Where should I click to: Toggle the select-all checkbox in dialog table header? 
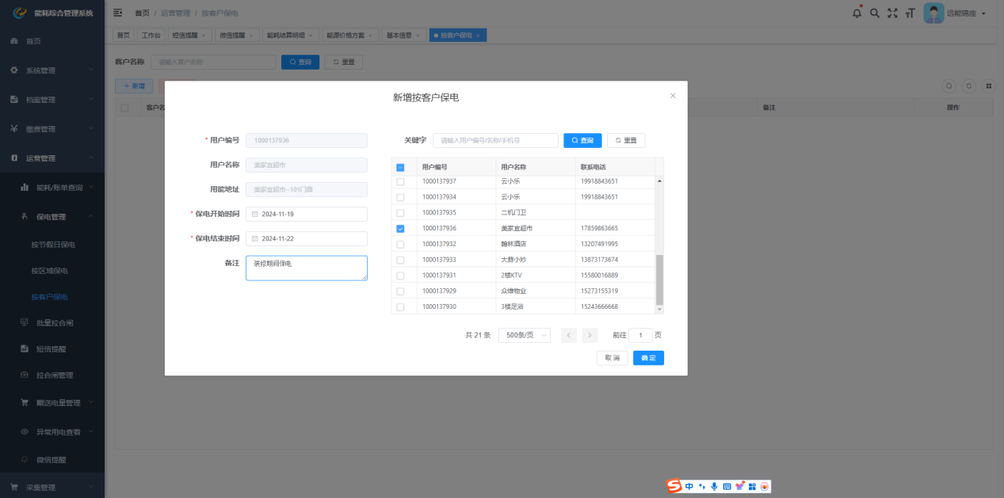pos(400,167)
